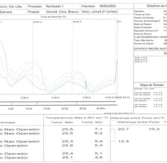The image size is (167, 163).
Task: Click time axis label '2:00.0'
Action: click(24, 98)
